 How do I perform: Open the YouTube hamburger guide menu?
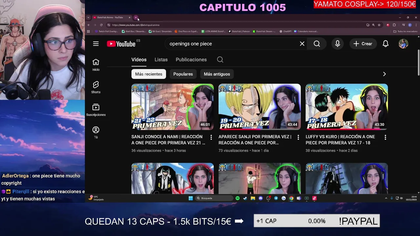[96, 44]
